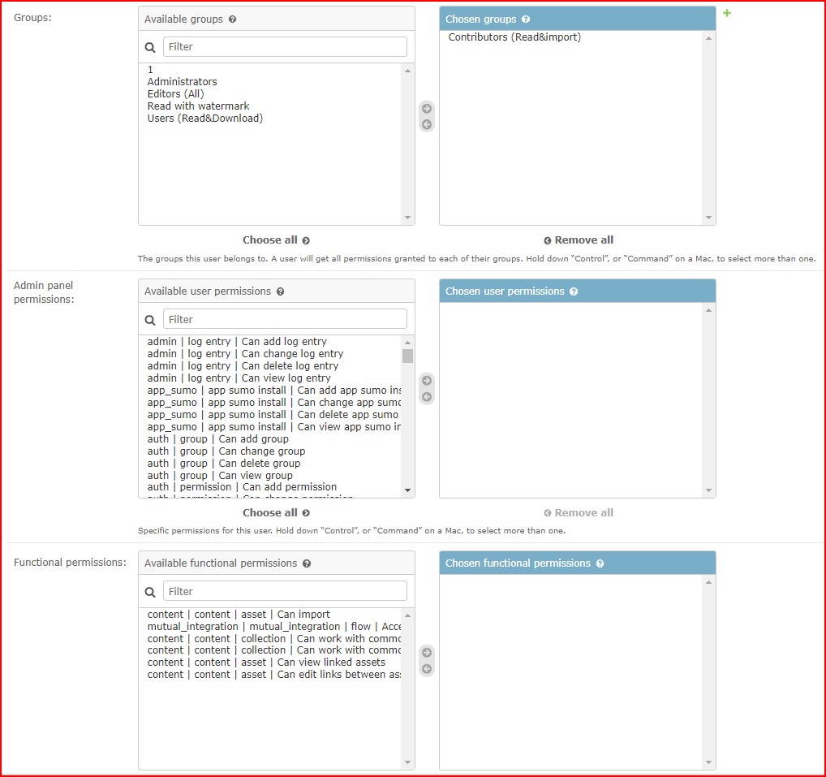Image resolution: width=826 pixels, height=777 pixels.
Task: Click search magnifier in functional permissions filter
Action: click(x=150, y=592)
